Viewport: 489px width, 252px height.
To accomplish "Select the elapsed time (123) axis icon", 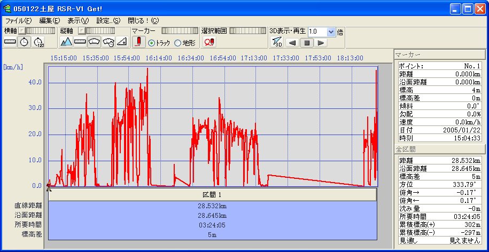I will (38, 42).
